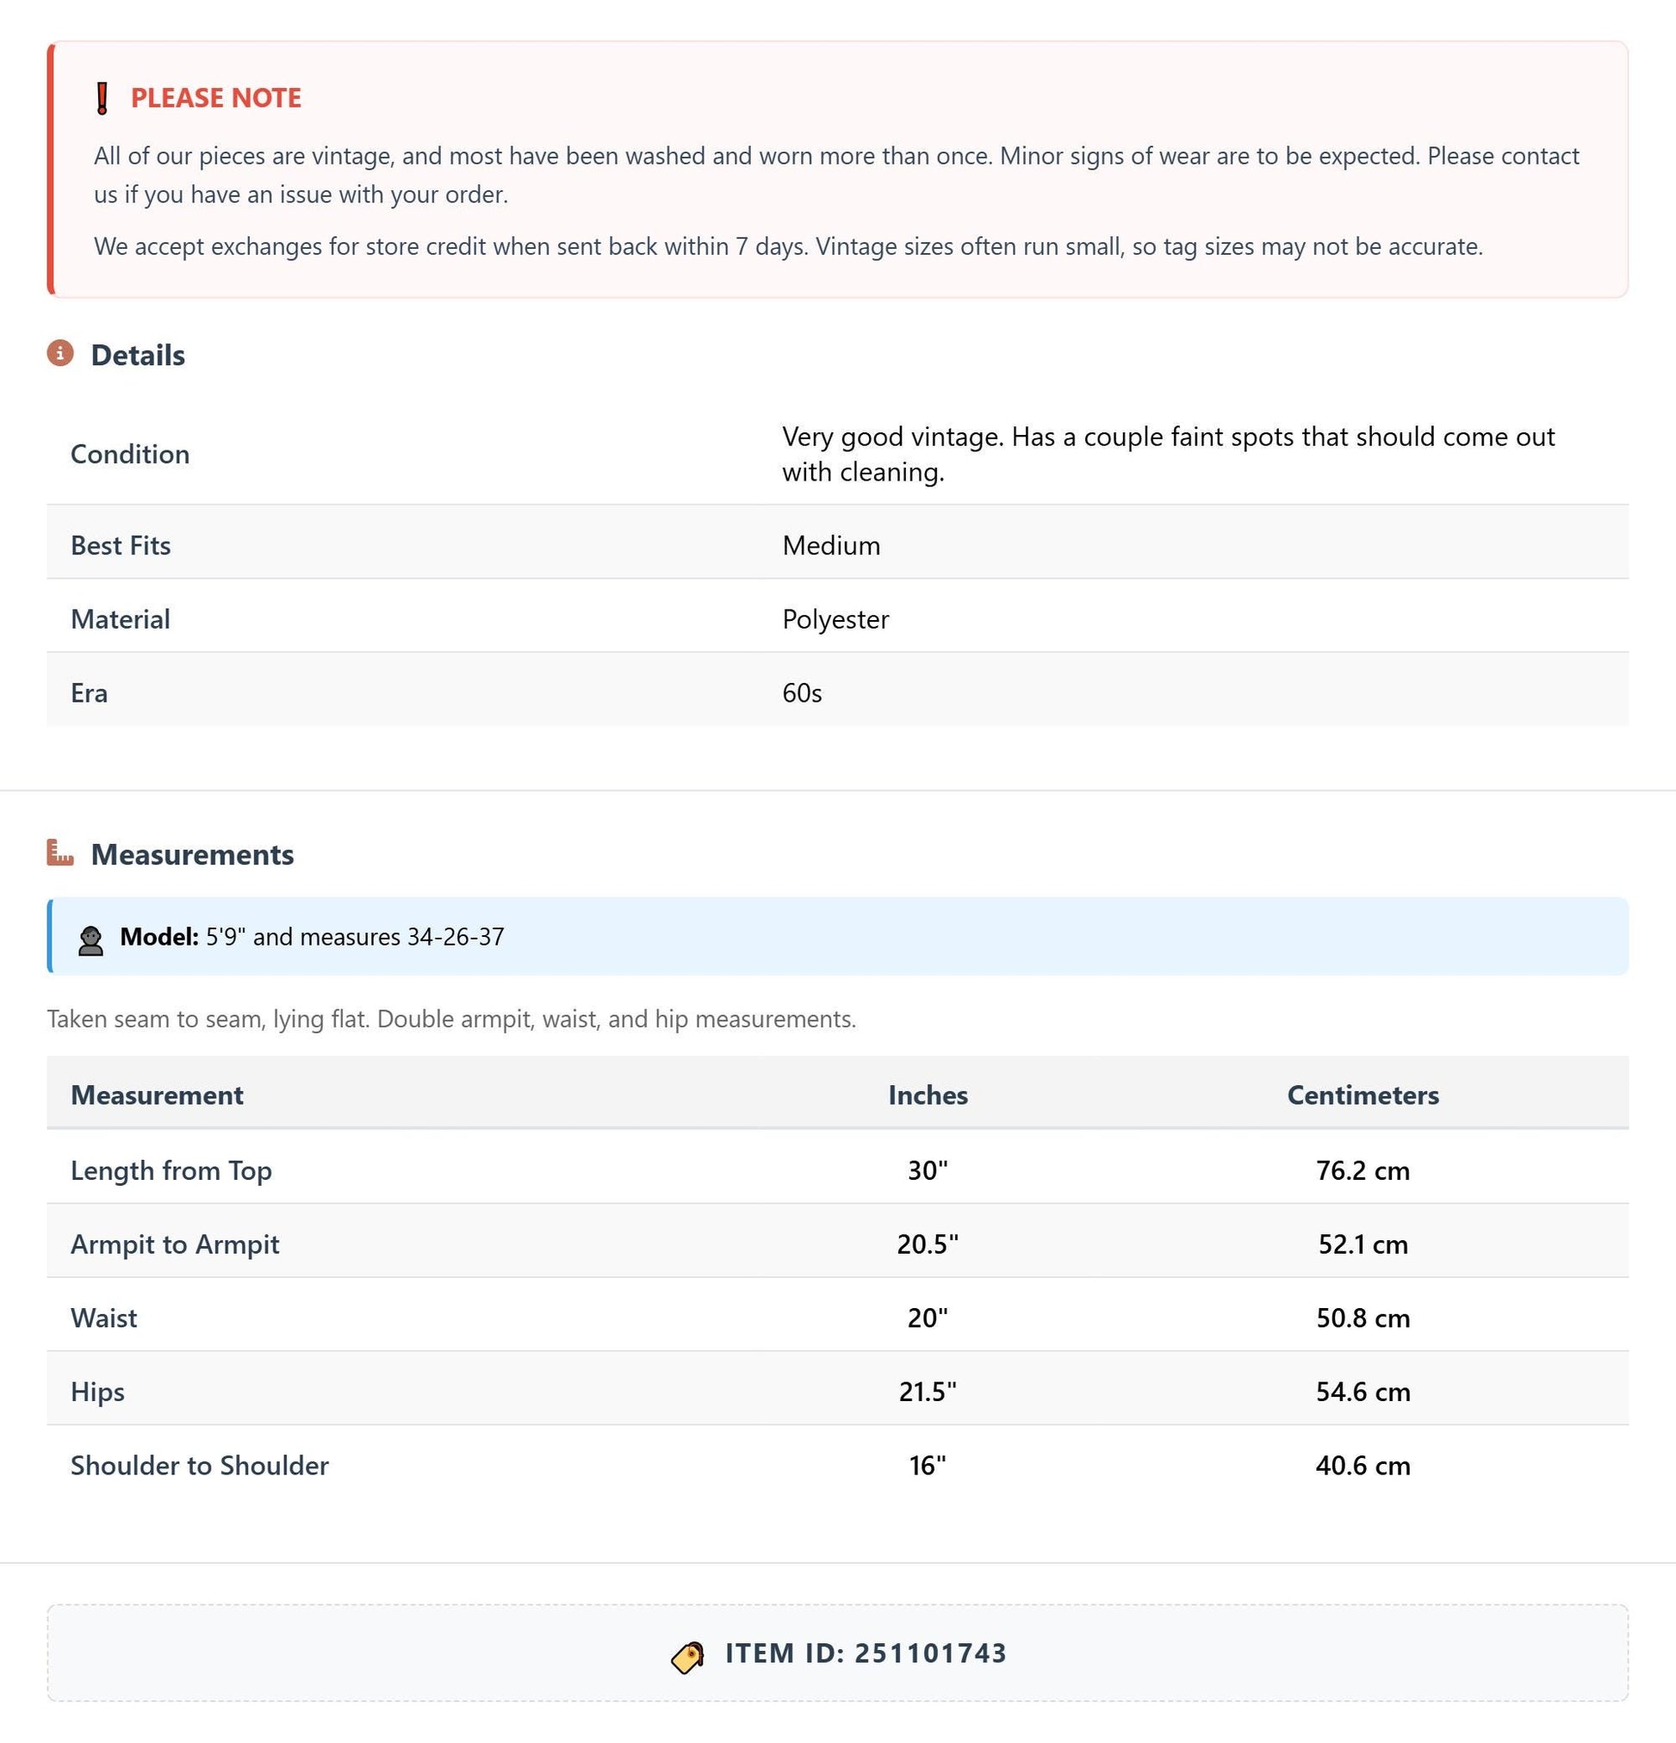
Task: Select Shoulder to Shoulder 40.6 cm value
Action: (1363, 1465)
